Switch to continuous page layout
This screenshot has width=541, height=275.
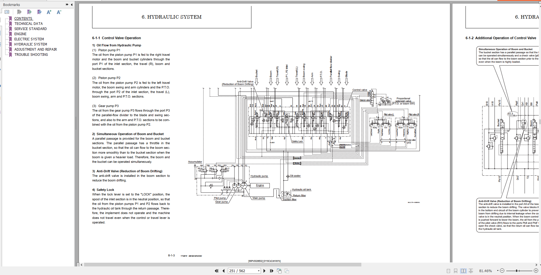[455, 271]
